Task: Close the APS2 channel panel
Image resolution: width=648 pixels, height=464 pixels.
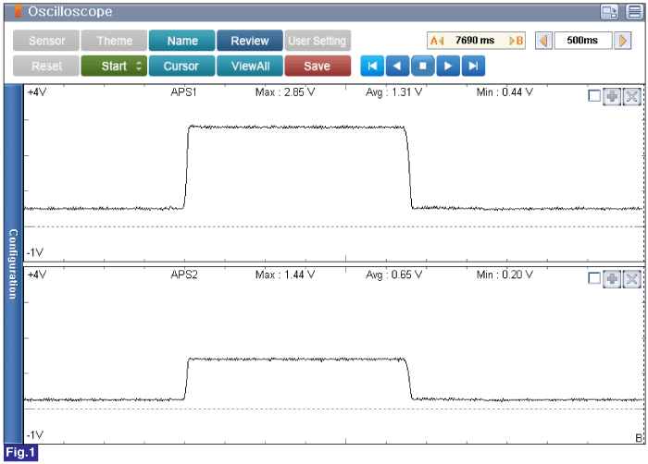Action: (632, 279)
